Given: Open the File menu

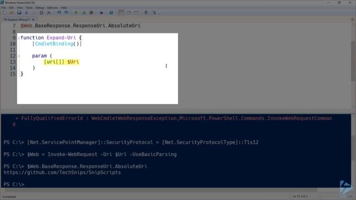Looking at the screenshot, I should [x=4, y=7].
